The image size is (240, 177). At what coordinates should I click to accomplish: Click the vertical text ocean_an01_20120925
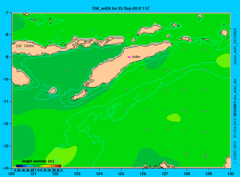click(x=235, y=46)
